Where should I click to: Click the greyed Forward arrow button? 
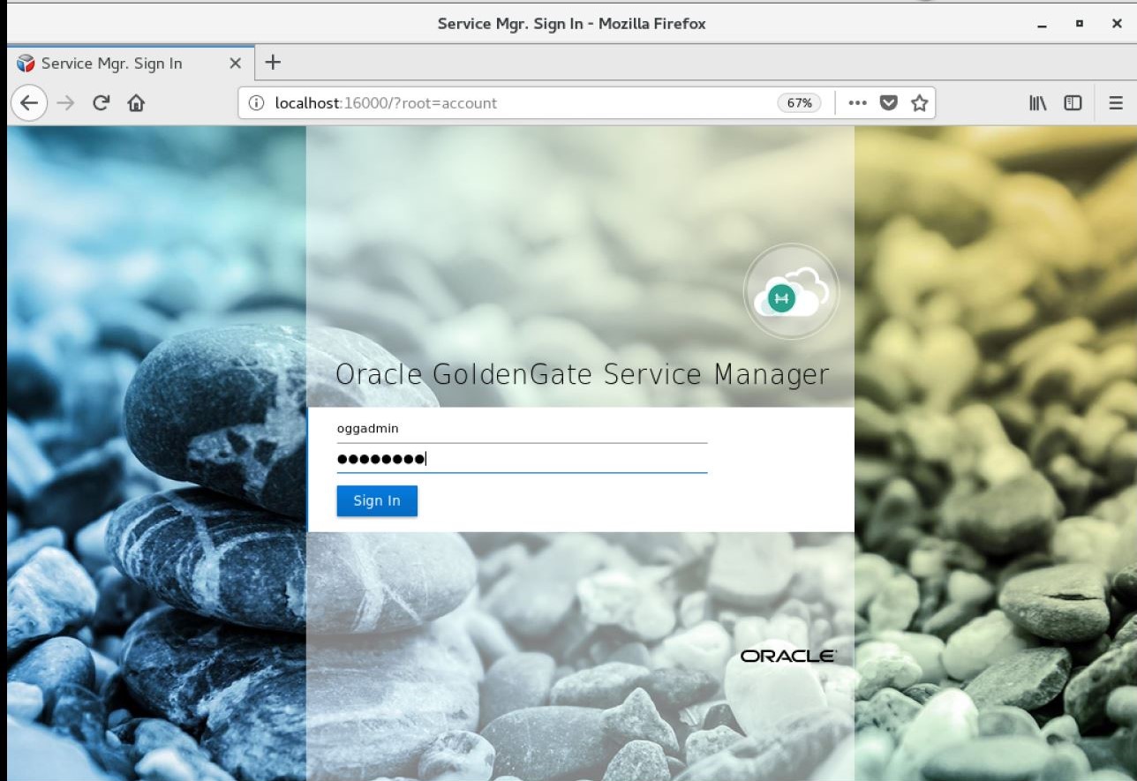[x=65, y=103]
